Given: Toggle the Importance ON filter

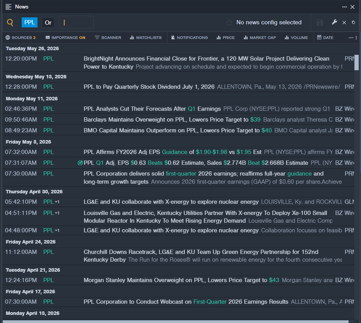Looking at the screenshot, I should pyautogui.click(x=65, y=38).
